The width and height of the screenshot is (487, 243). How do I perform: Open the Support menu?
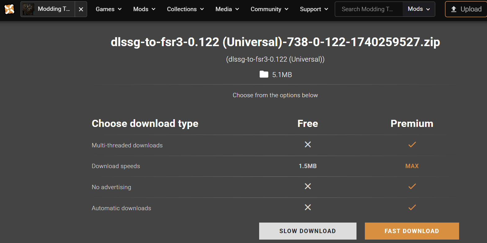tap(314, 9)
